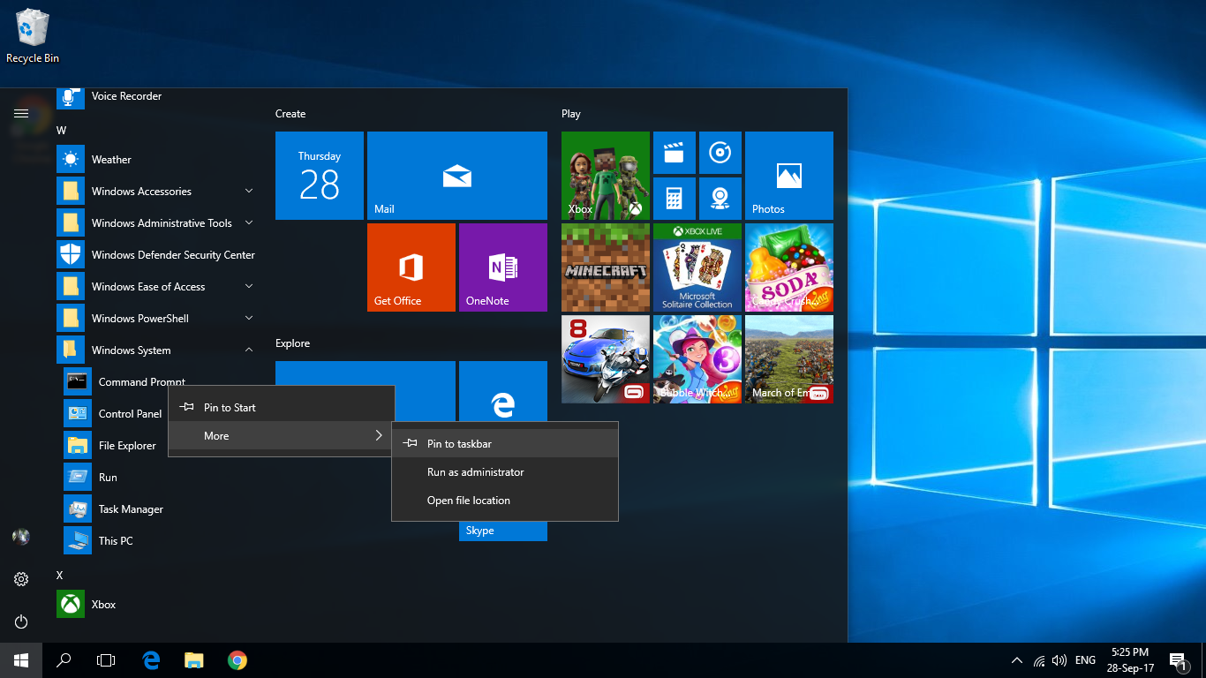
Task: Choose Pin to taskbar
Action: tap(505, 443)
